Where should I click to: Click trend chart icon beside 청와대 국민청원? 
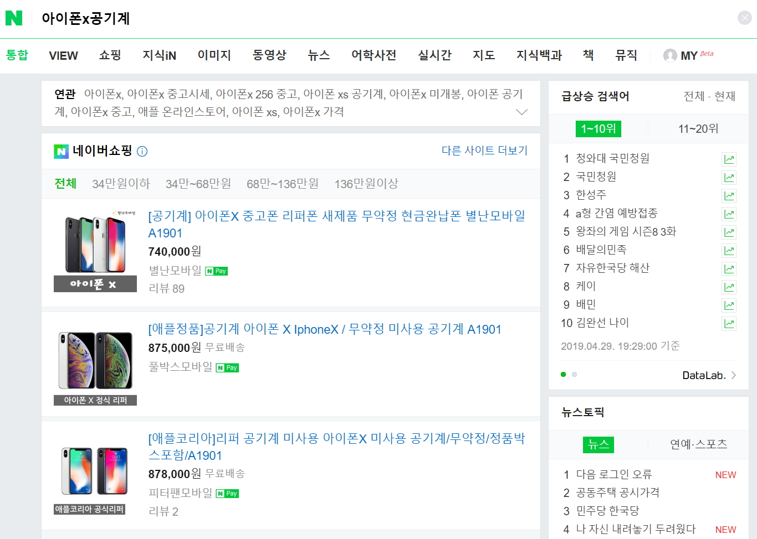[729, 159]
